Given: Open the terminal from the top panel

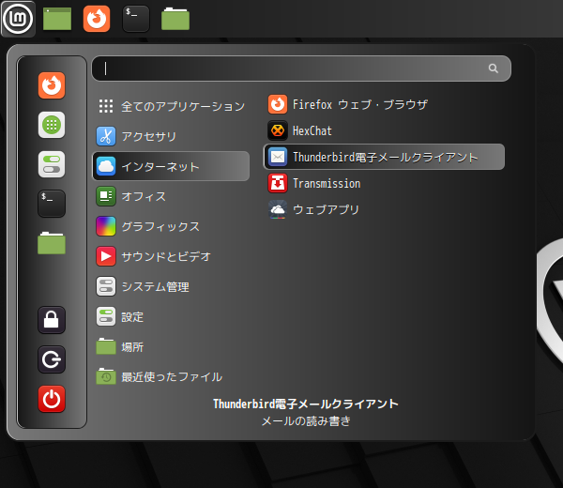Looking at the screenshot, I should click(x=136, y=19).
